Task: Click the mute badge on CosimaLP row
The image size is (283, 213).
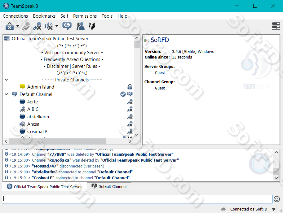Action: point(130,132)
